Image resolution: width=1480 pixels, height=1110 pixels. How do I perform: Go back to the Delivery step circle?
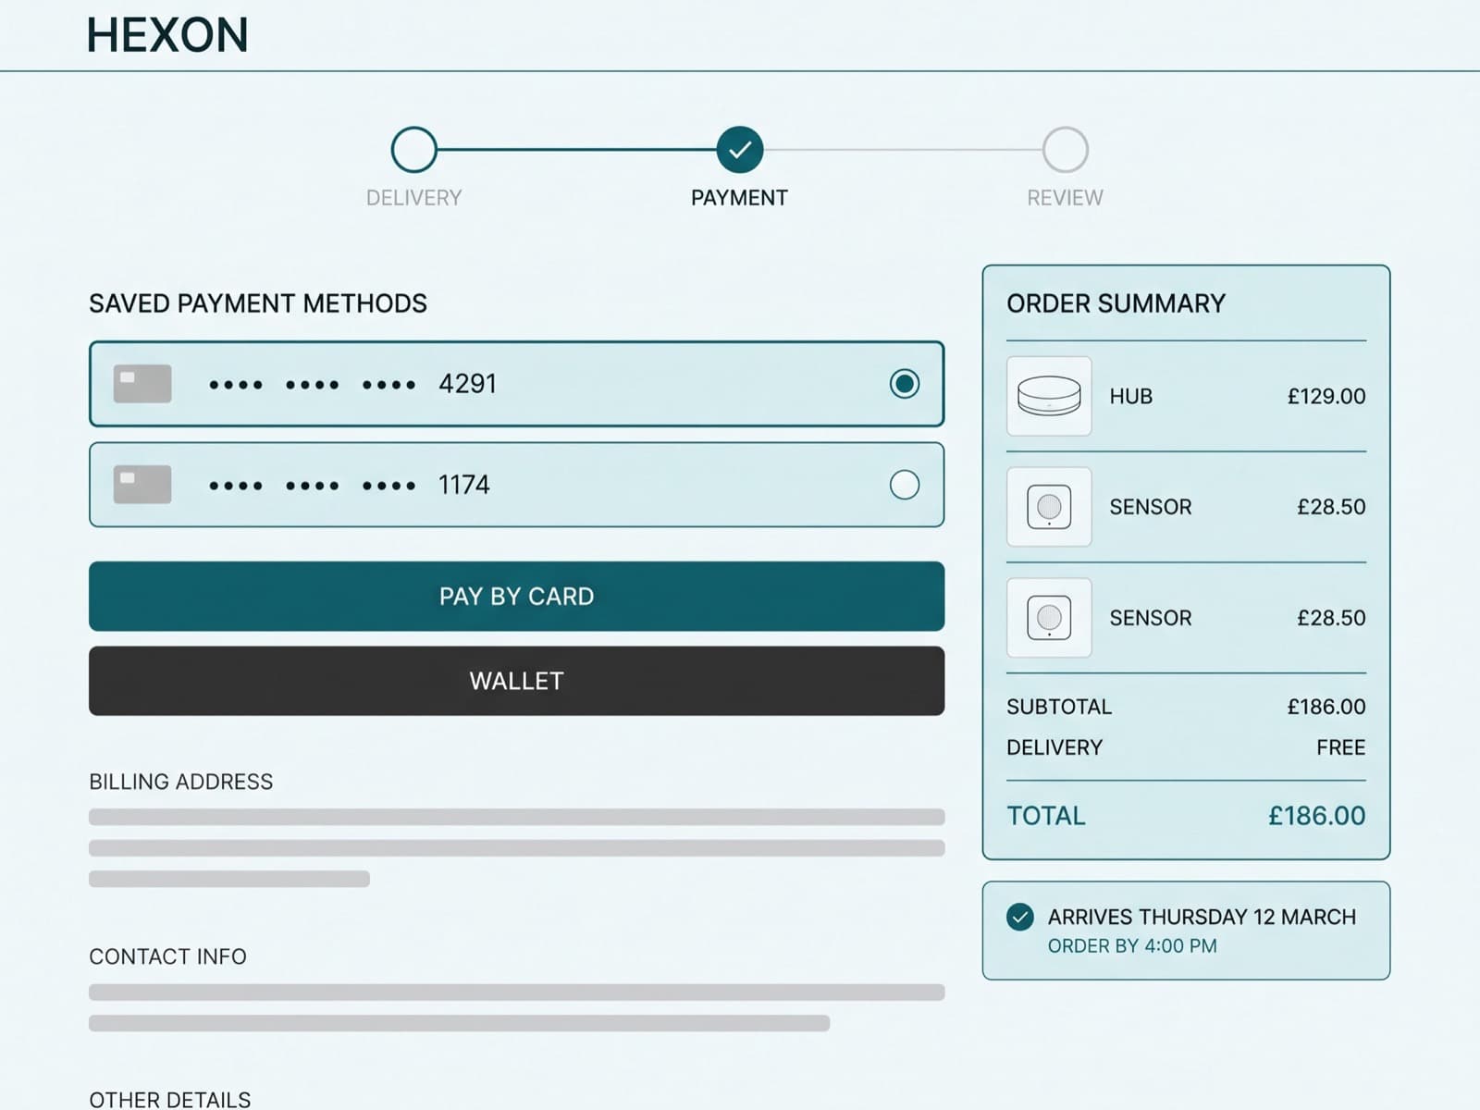(x=413, y=150)
